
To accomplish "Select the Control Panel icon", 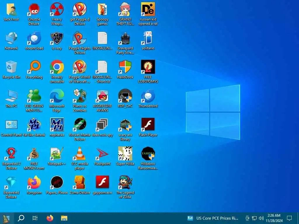I will 11,125.
